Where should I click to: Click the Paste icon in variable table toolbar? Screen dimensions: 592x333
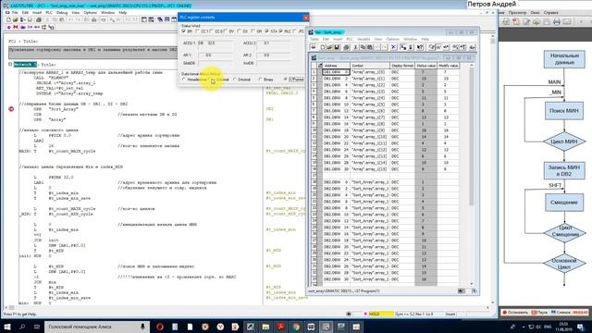point(370,47)
